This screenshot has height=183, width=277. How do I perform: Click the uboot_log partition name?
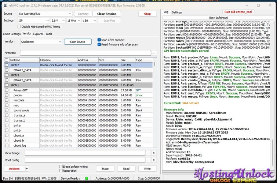tap(19, 146)
